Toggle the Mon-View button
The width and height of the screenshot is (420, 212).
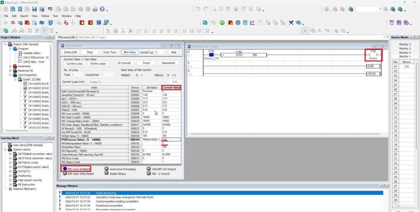coord(129,52)
